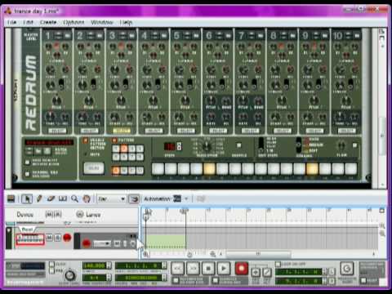The height and width of the screenshot is (294, 392).
Task: Select pattern bank A on Redrum
Action: coord(116,171)
